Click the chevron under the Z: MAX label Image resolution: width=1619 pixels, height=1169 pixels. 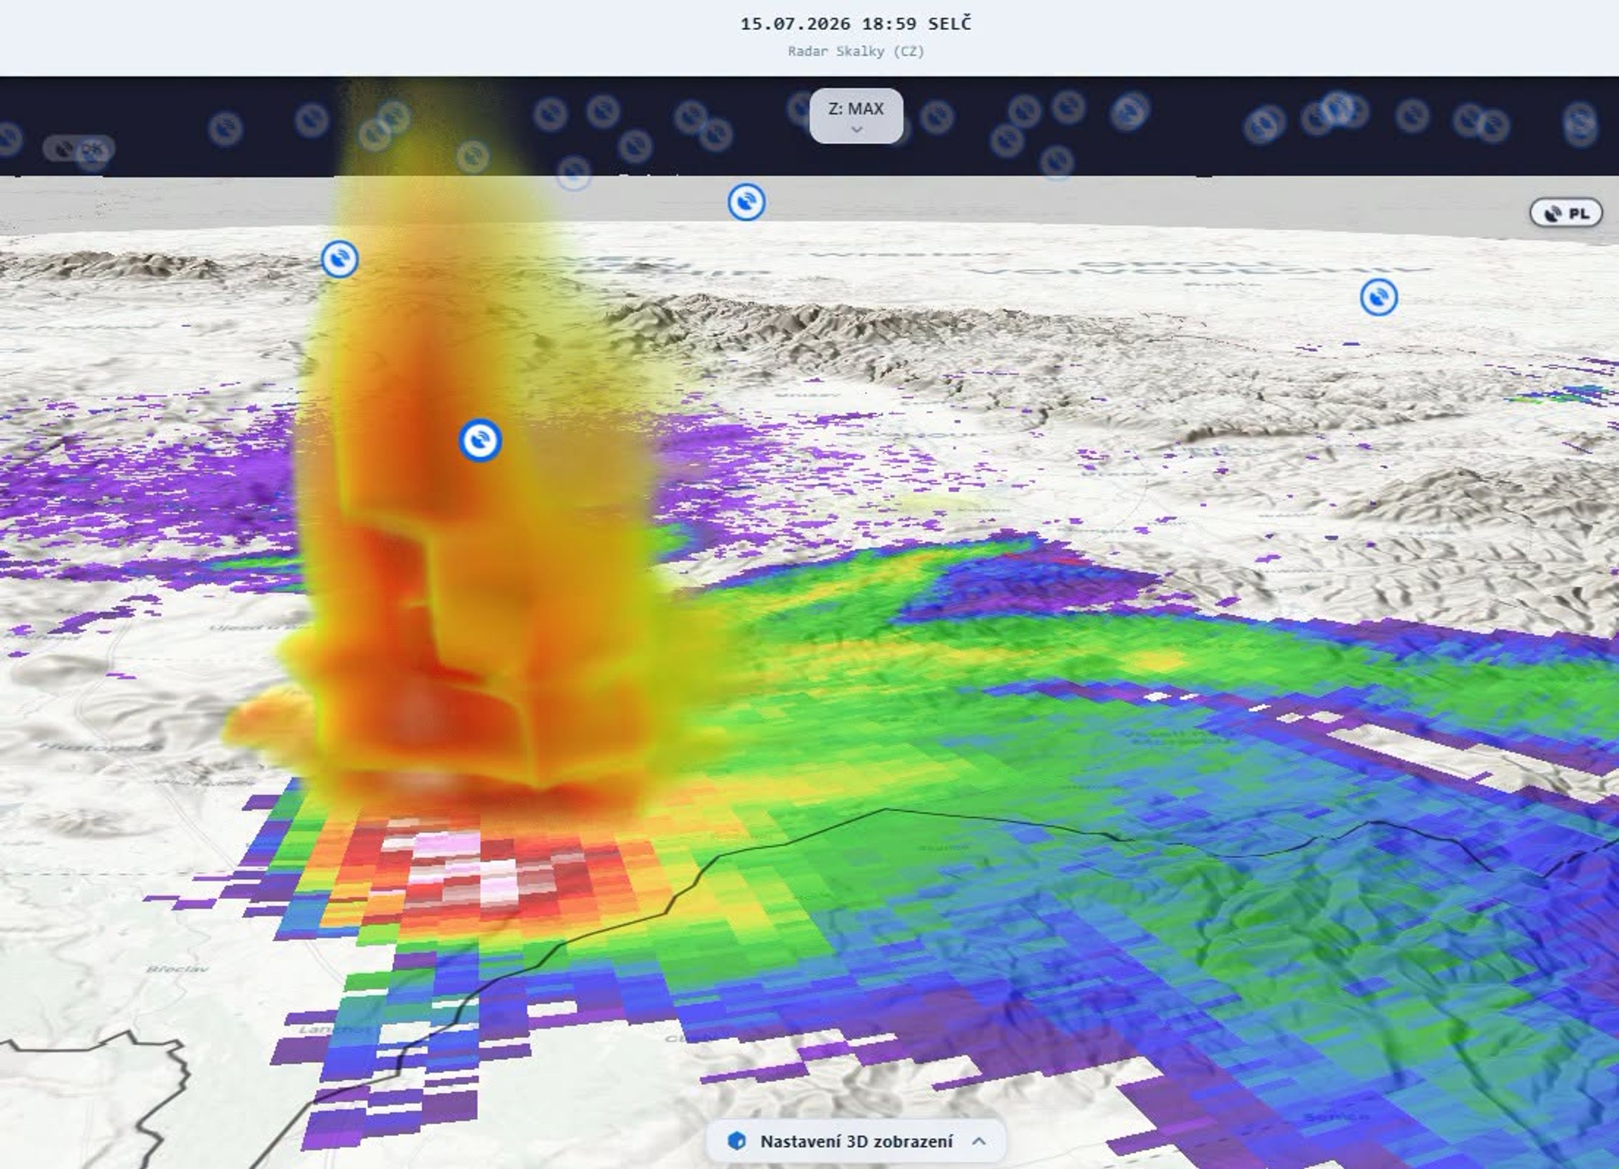coord(858,129)
